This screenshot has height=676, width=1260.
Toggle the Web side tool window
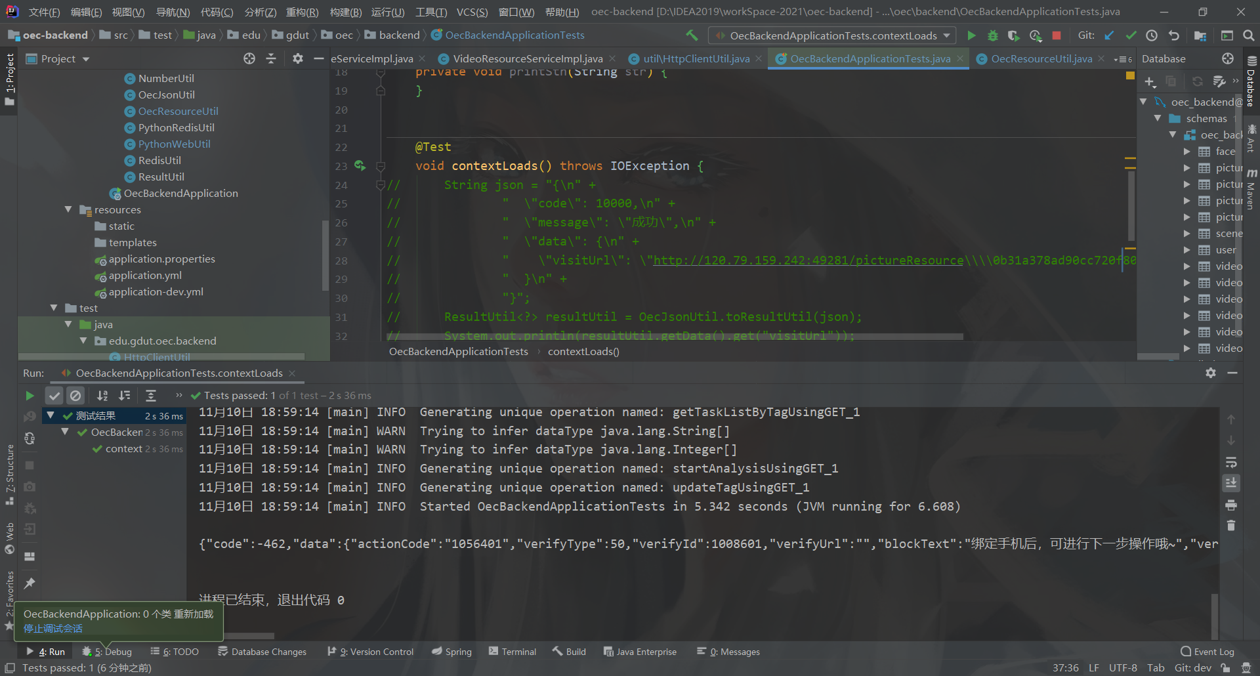pos(9,538)
